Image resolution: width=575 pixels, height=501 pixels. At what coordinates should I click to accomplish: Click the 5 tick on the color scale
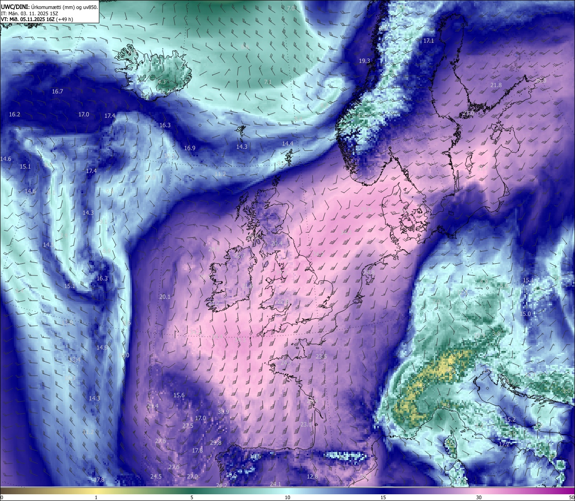tap(192, 497)
